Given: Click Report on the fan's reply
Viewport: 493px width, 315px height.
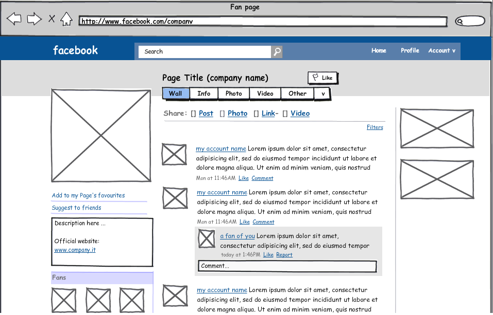Looking at the screenshot, I should pyautogui.click(x=284, y=255).
